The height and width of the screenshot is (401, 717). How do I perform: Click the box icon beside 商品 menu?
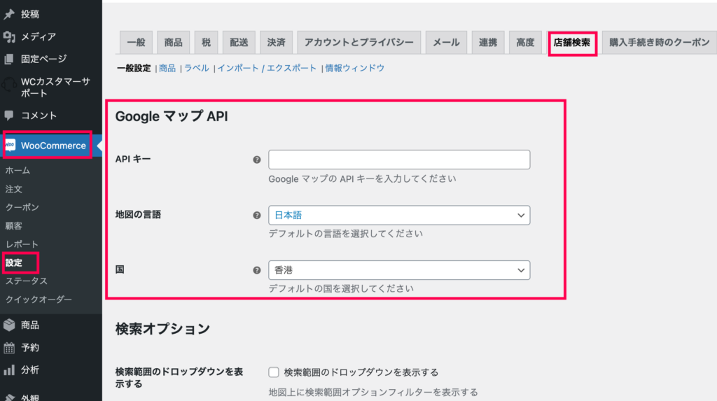[x=9, y=325]
